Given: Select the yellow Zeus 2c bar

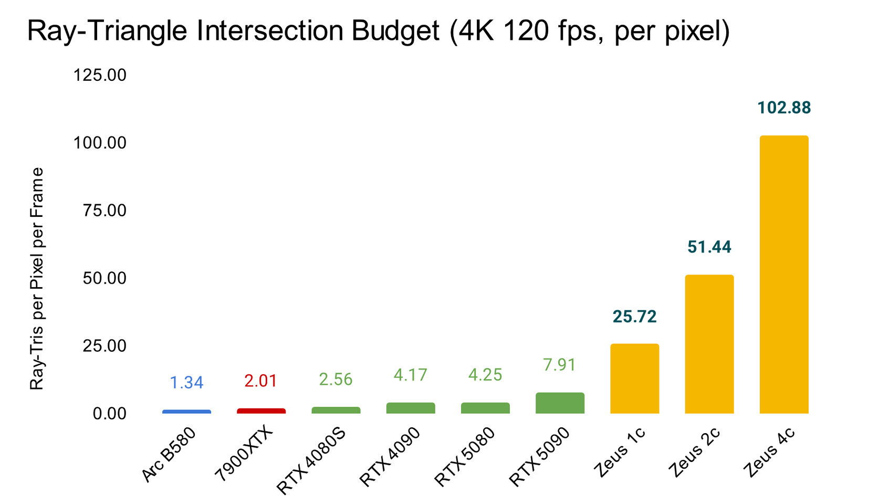Looking at the screenshot, I should [709, 344].
